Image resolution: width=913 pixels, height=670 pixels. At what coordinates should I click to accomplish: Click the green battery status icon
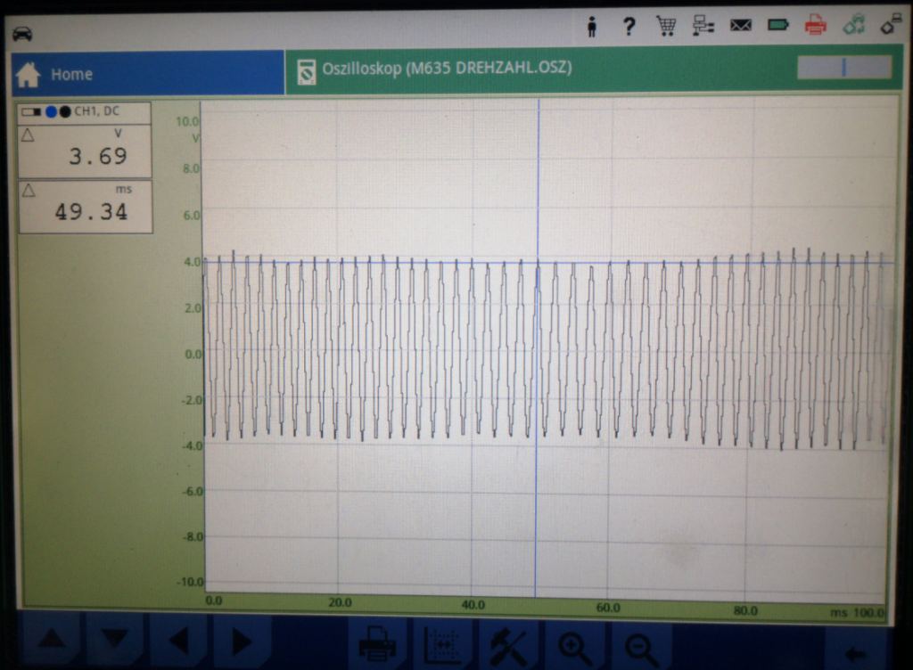coord(778,26)
